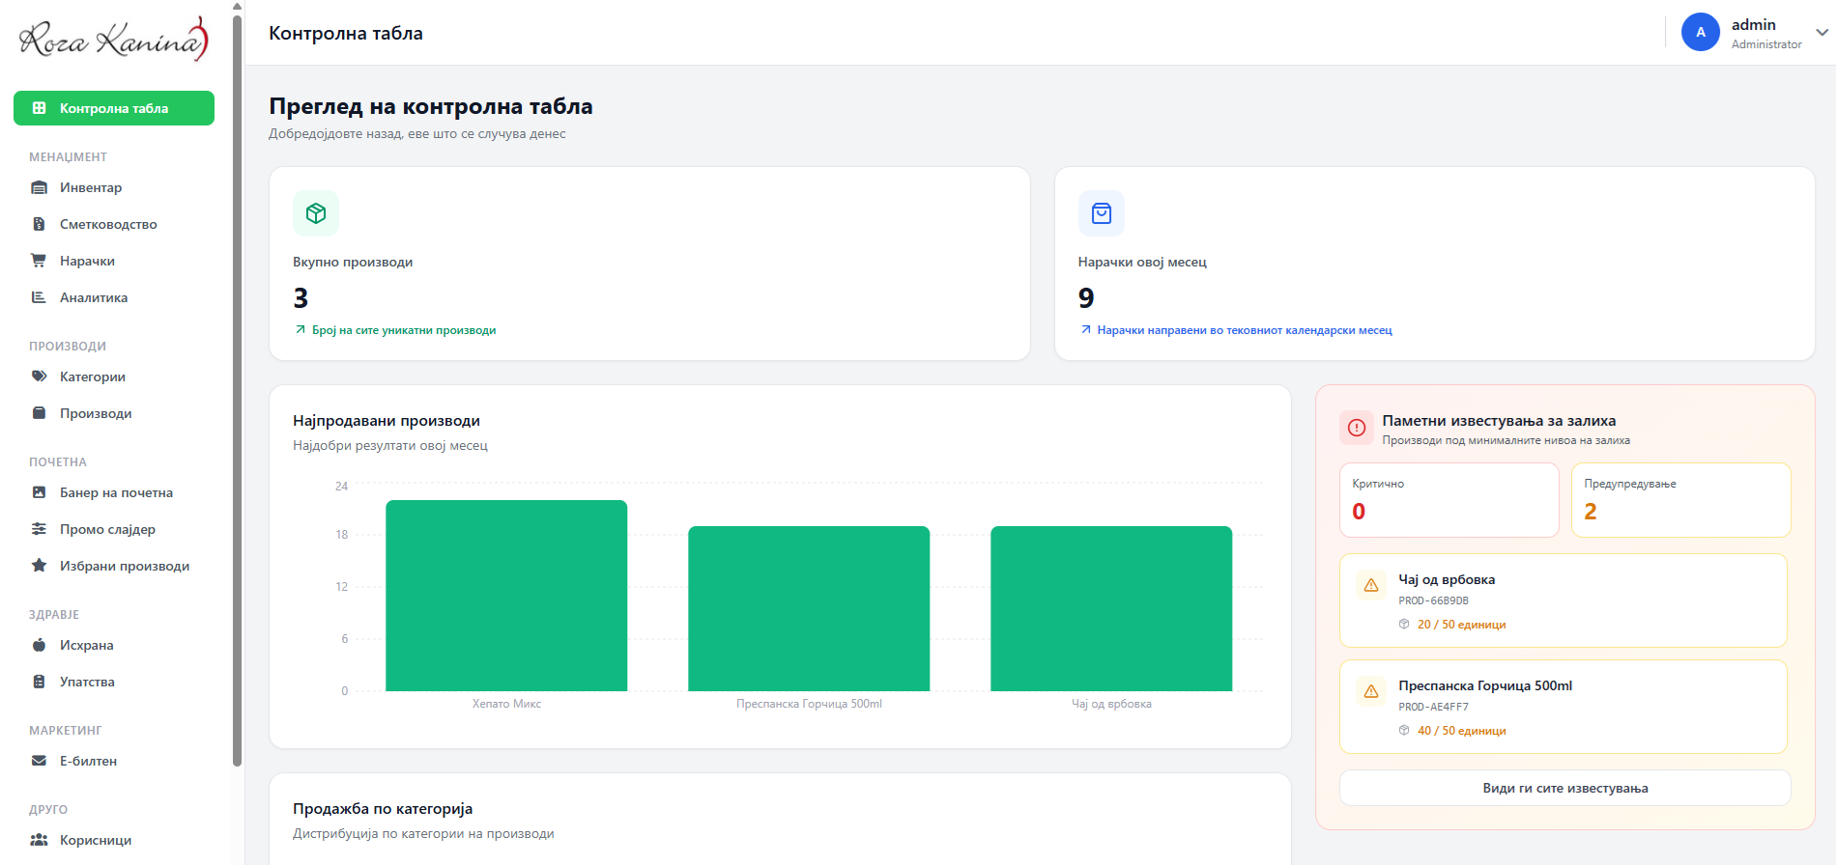Click the PROD-66B9DB product code

(x=1433, y=600)
